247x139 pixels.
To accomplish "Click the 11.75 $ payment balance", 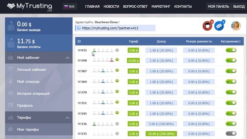I will point(26,41).
